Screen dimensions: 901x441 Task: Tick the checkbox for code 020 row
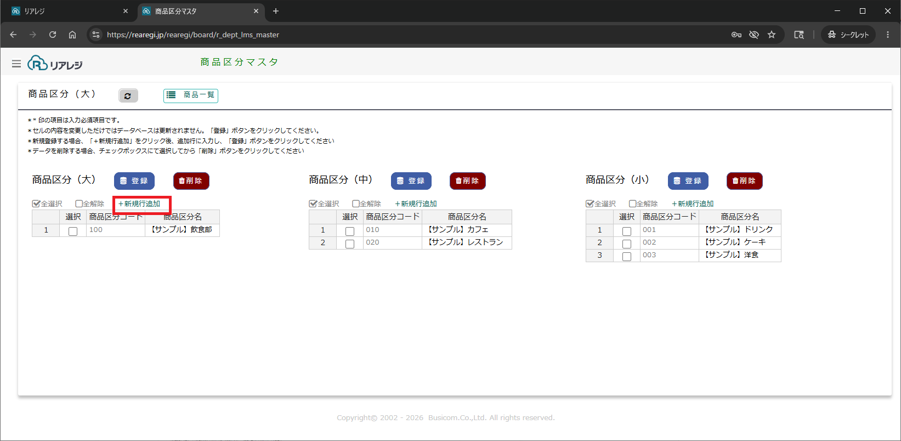[350, 244]
